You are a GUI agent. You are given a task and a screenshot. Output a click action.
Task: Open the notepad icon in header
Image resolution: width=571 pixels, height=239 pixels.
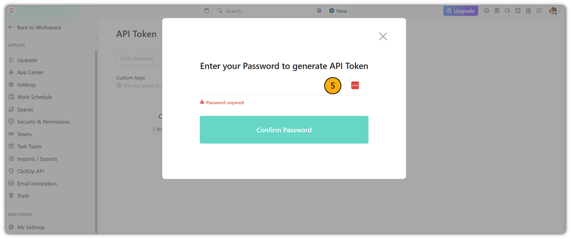(497, 11)
